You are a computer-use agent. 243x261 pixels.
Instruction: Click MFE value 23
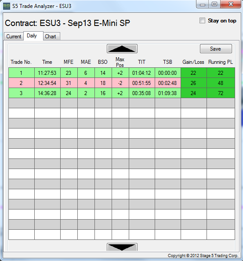[x=69, y=73]
